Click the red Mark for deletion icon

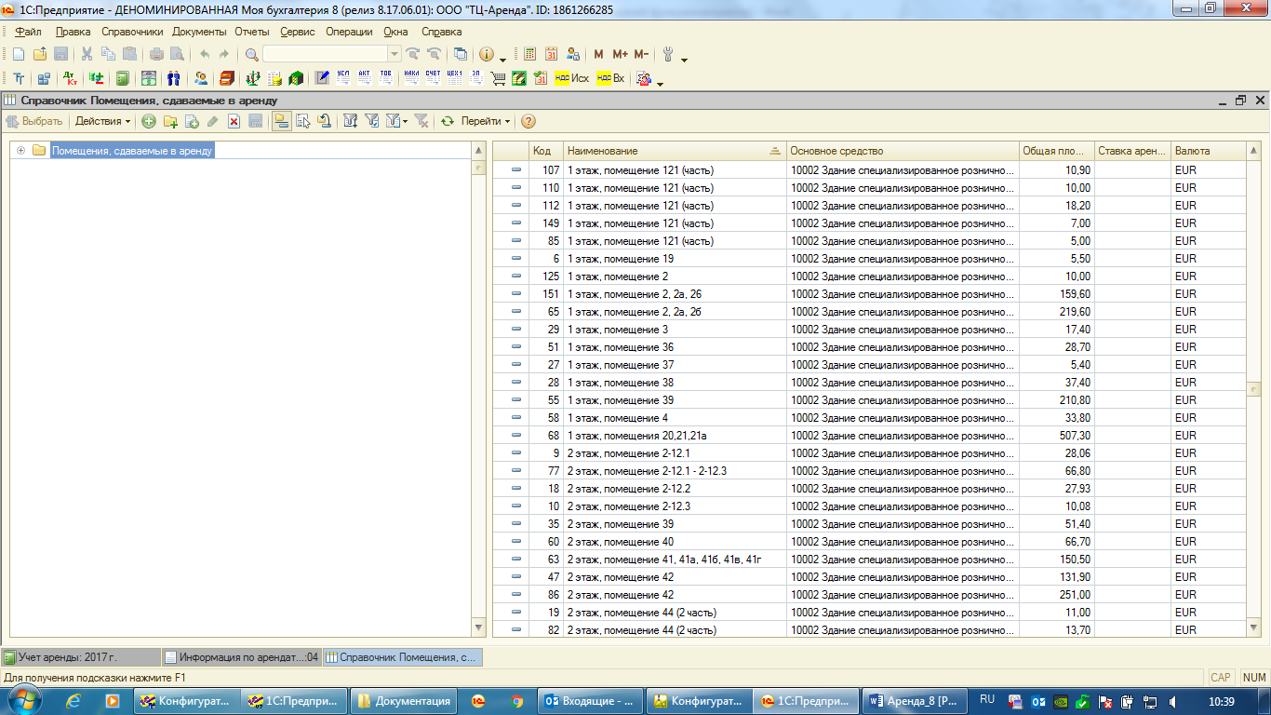pyautogui.click(x=234, y=121)
